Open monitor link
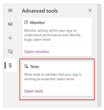This screenshot has height=110, width=104. 37,52
